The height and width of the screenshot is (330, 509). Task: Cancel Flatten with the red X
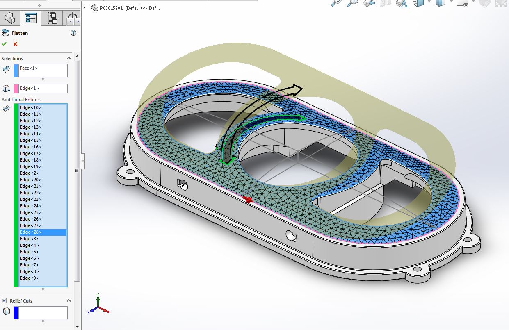[x=15, y=44]
